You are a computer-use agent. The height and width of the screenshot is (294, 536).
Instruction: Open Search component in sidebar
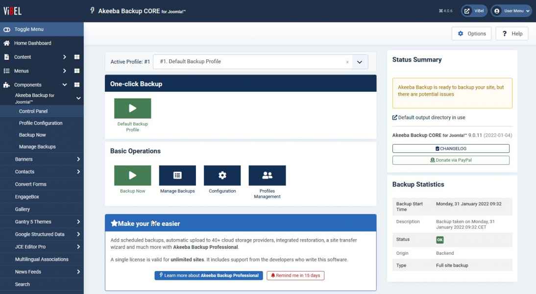click(x=23, y=284)
